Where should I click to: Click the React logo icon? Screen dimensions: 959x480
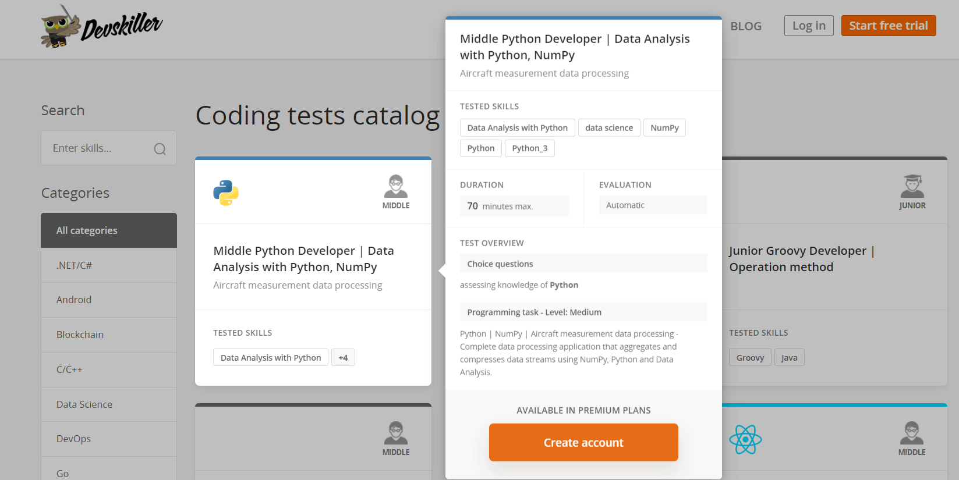click(745, 439)
